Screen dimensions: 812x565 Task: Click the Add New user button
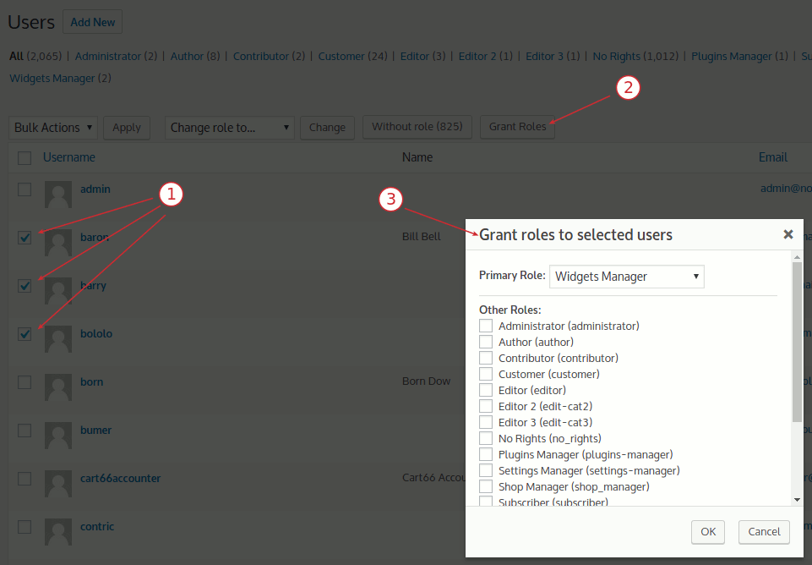click(92, 22)
